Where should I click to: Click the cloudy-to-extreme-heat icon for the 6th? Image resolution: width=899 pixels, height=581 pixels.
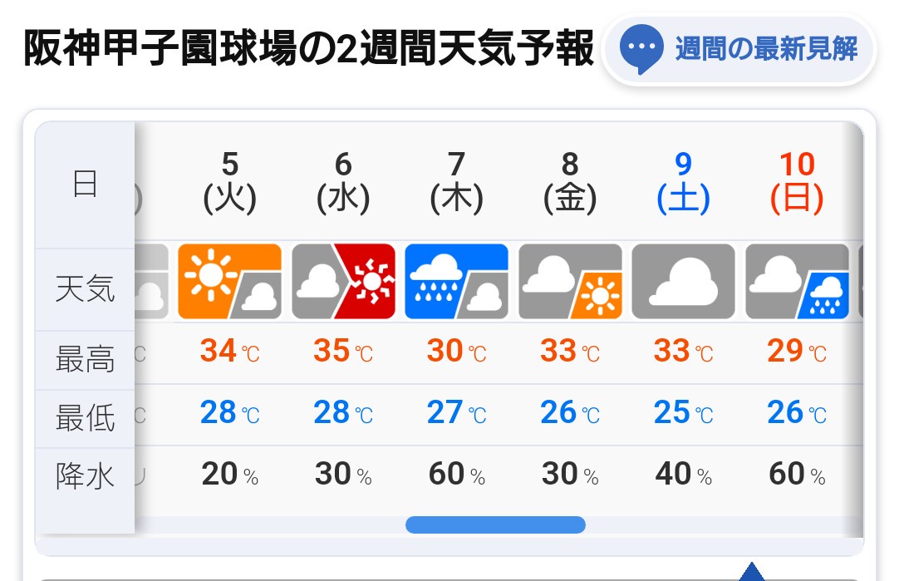coord(343,281)
